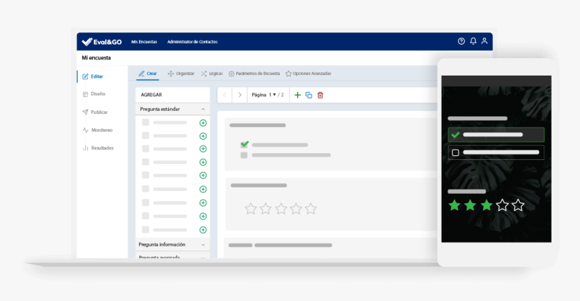Go to previous page arrow

tap(225, 95)
